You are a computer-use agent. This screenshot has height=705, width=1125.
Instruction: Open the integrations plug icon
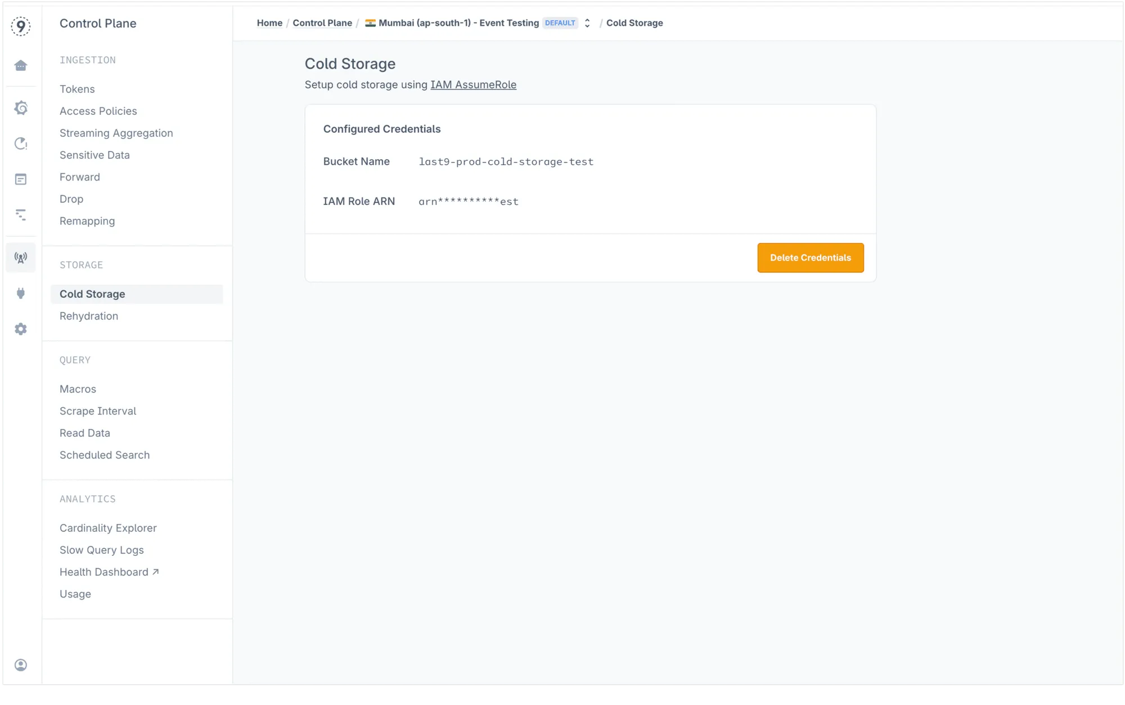coord(21,293)
